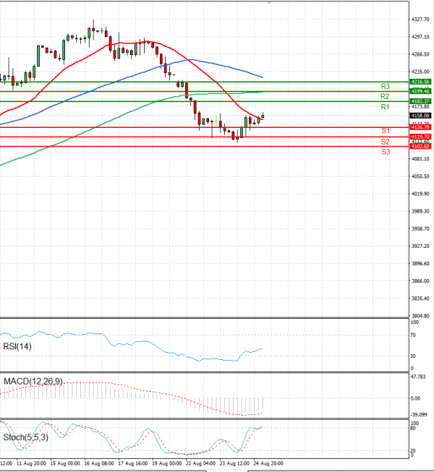
Task: Click the 3866.00 price axis value
Action: [420, 281]
